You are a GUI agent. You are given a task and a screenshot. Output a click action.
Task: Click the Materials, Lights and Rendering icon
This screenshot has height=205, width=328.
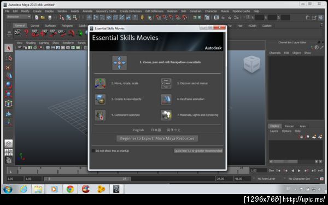166,115
